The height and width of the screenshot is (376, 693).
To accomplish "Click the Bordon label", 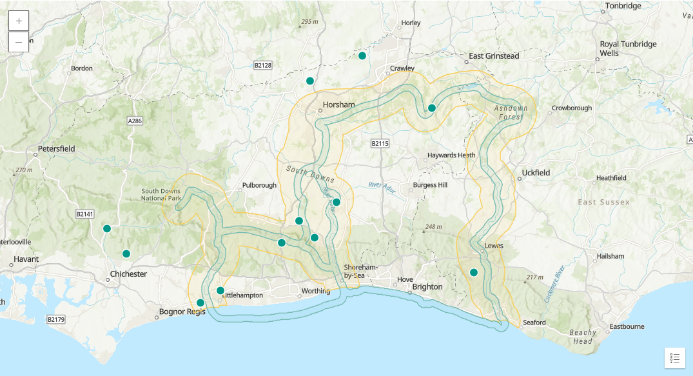I will [82, 68].
